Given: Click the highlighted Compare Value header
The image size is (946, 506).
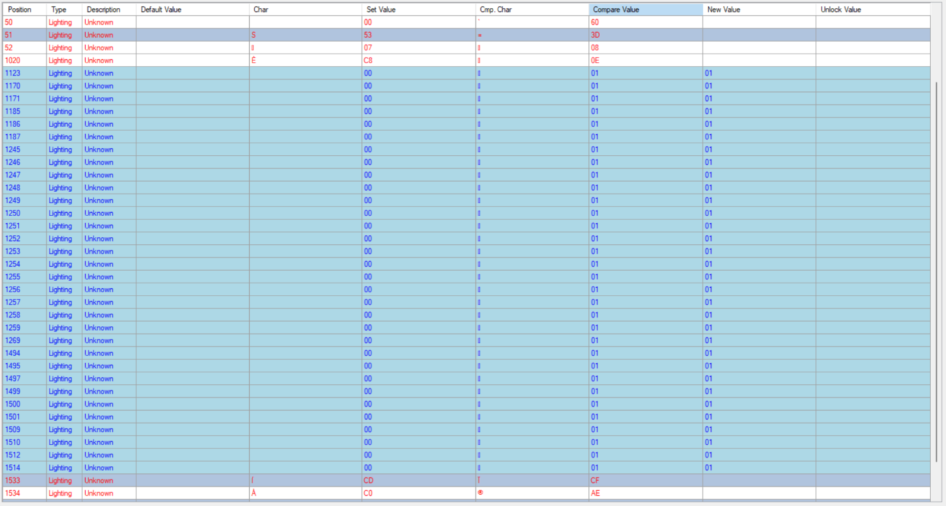Looking at the screenshot, I should [646, 9].
